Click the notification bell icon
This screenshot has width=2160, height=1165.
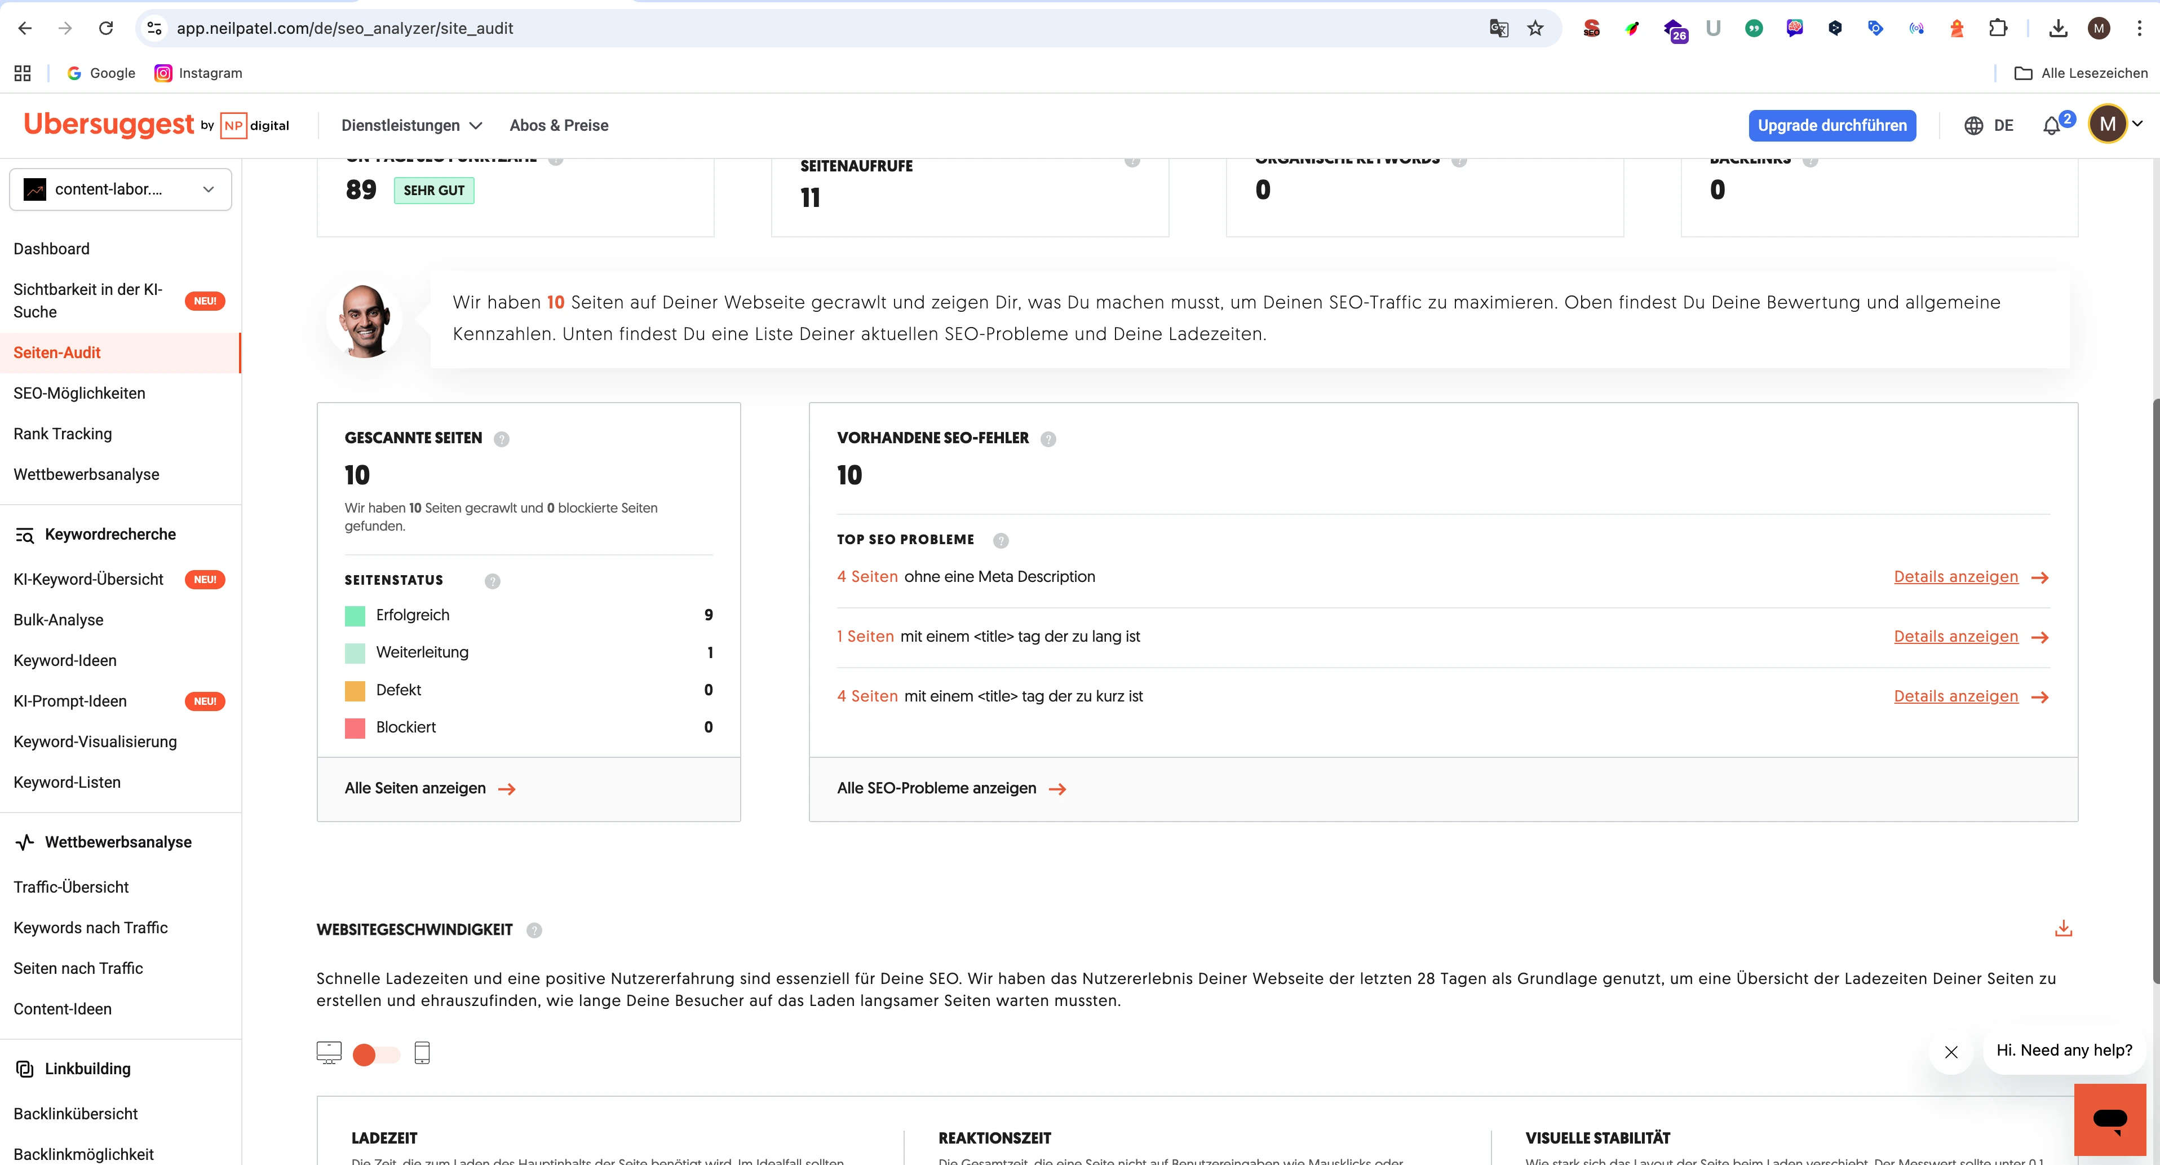coord(2053,125)
